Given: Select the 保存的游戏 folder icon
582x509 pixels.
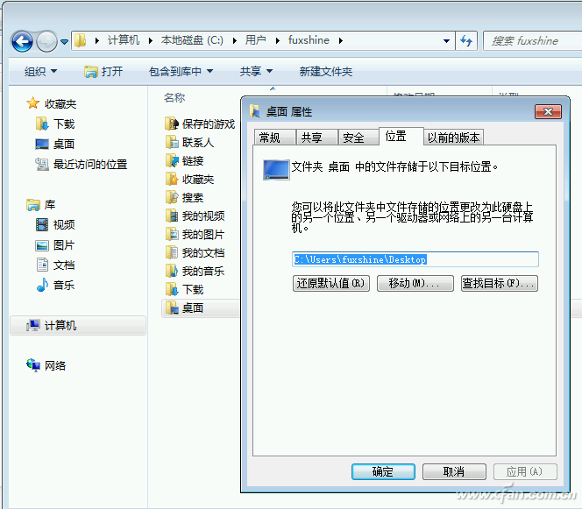Looking at the screenshot, I should click(172, 124).
